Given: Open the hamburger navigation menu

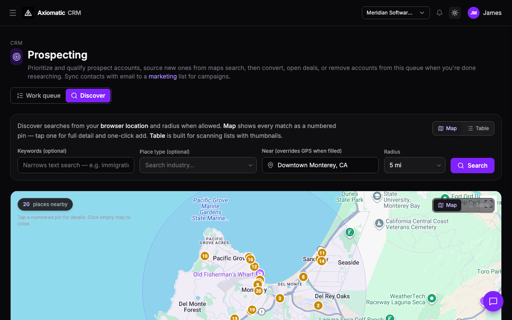Looking at the screenshot, I should [13, 13].
